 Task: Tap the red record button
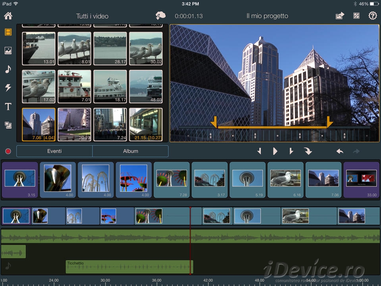point(8,151)
